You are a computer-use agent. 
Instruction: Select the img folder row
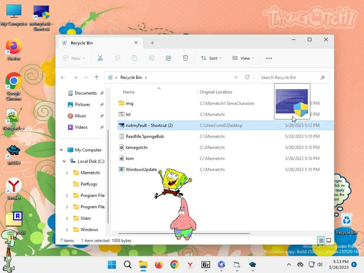225,103
